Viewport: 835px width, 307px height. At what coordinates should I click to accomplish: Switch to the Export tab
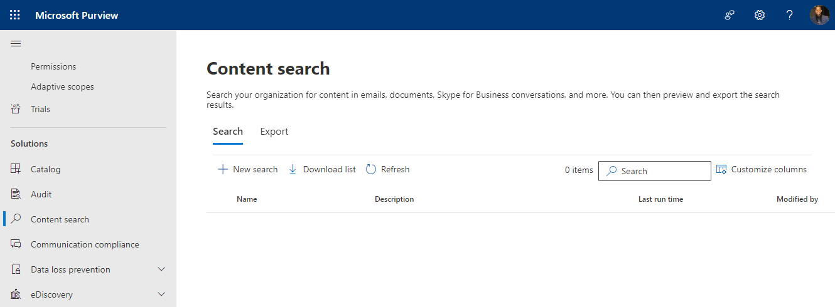coord(274,132)
